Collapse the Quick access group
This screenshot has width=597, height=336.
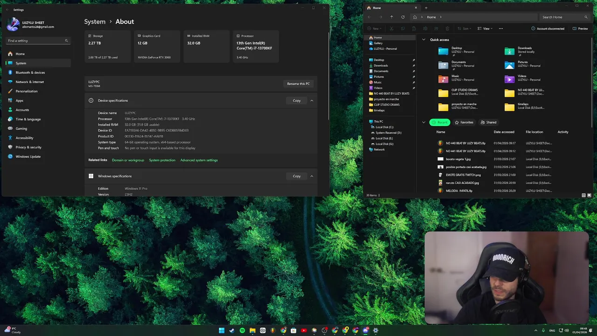click(423, 40)
